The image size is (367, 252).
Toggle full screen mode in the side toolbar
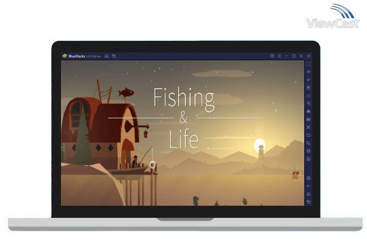pos(308,64)
